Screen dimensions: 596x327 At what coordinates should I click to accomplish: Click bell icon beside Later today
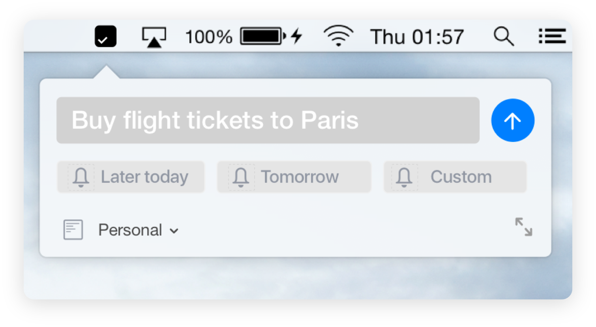pos(81,177)
